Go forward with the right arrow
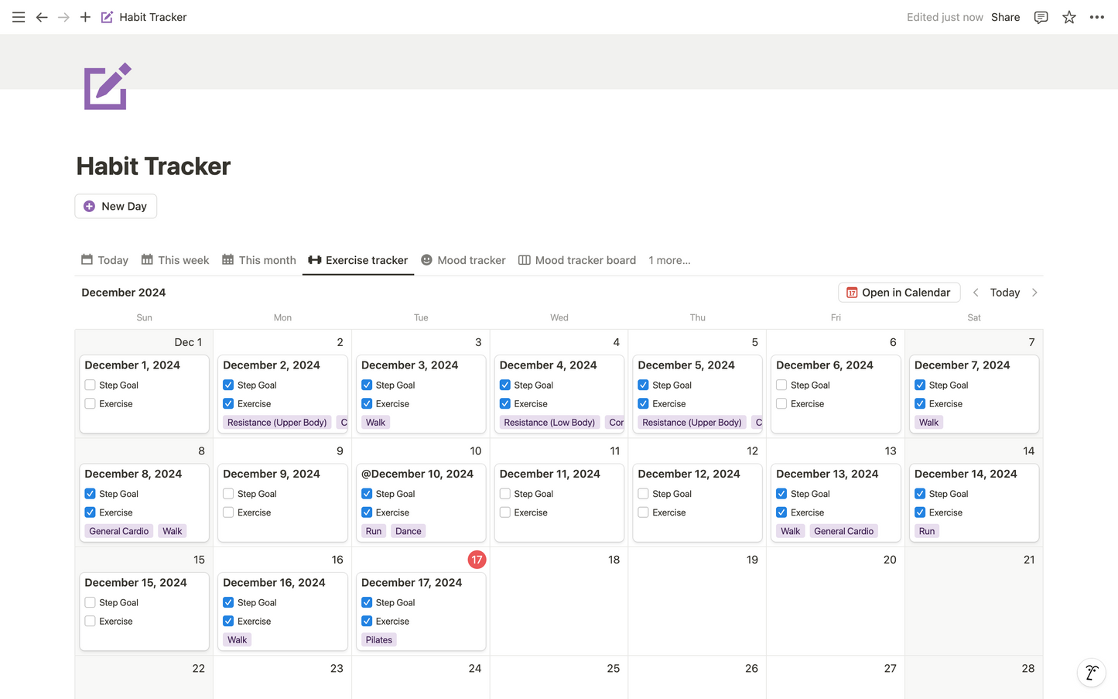The image size is (1118, 699). tap(63, 17)
